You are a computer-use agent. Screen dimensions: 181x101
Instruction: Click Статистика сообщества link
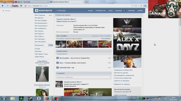pos(122,78)
